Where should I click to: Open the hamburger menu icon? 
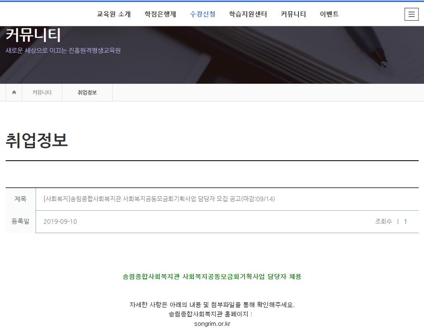(411, 14)
